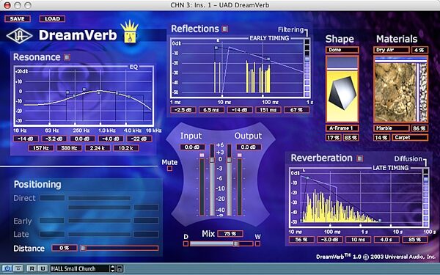
Task: Toggle the Reflections section enable switch
Action: coord(225,29)
